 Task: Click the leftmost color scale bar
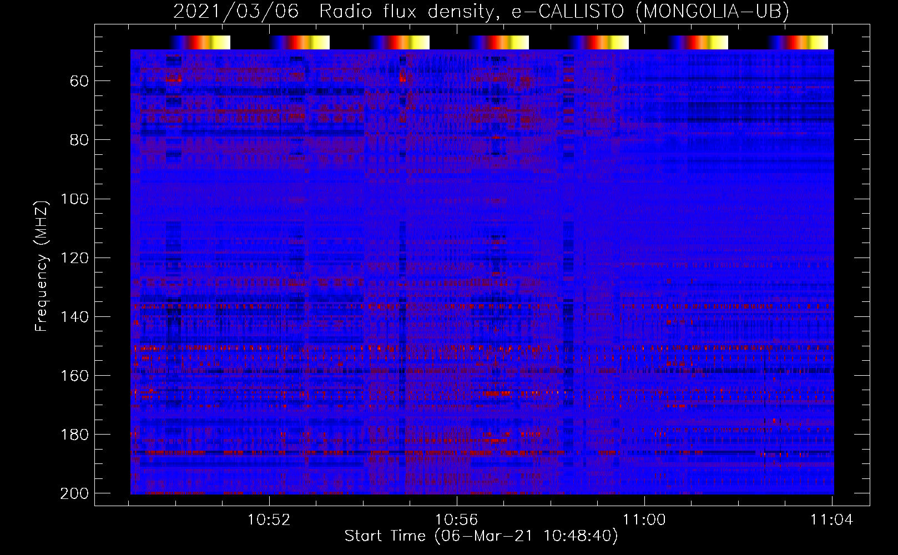(x=200, y=42)
